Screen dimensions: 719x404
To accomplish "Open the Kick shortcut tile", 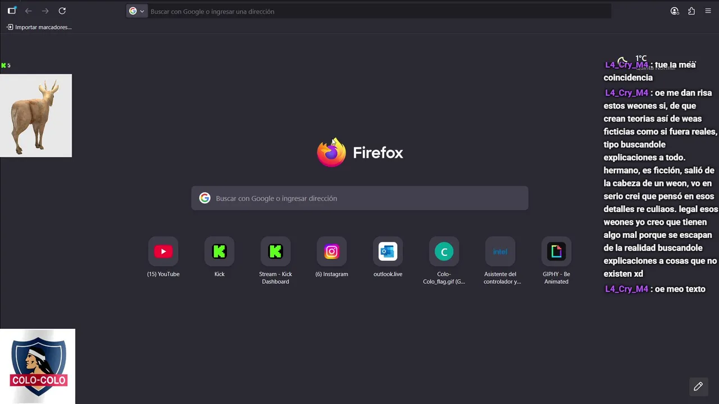I will pyautogui.click(x=220, y=251).
